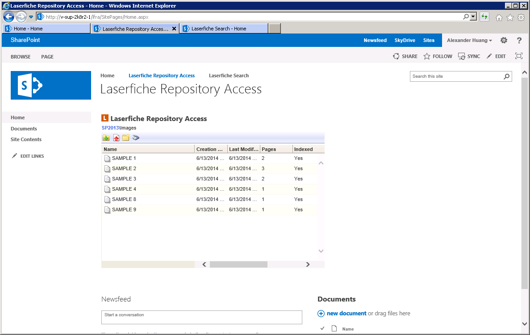
Task: Switch to the Laserfiche Search - Home tab
Action: 224,29
